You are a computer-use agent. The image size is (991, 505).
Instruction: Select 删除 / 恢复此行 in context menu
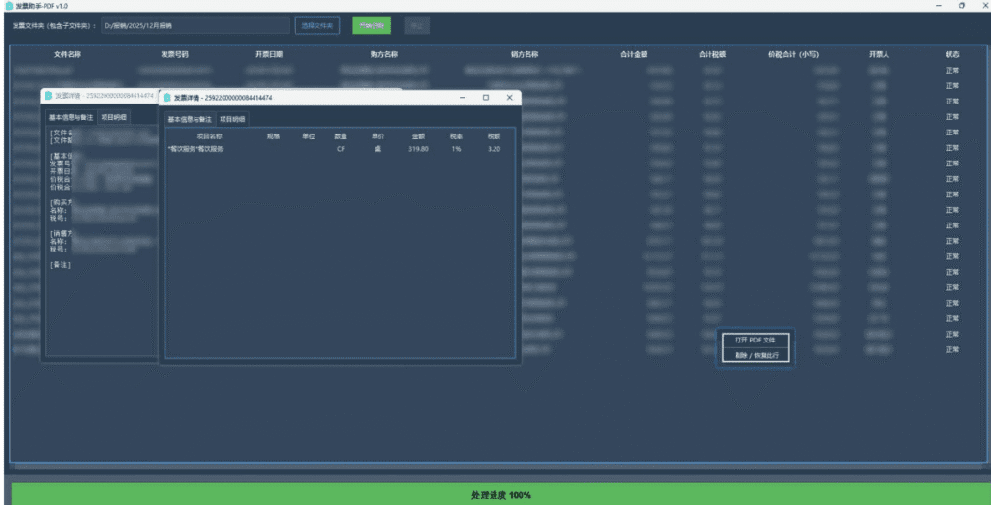coord(755,355)
